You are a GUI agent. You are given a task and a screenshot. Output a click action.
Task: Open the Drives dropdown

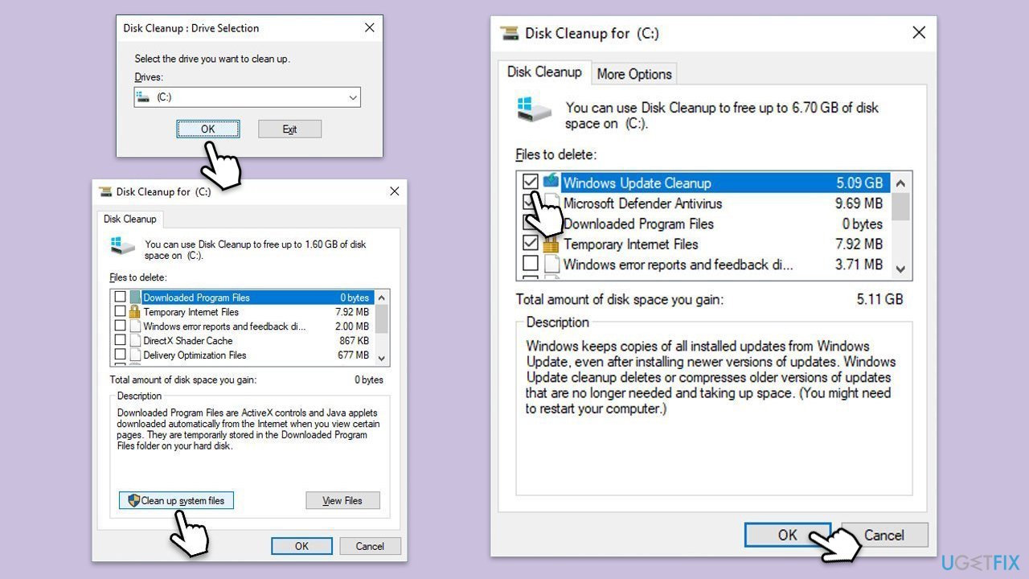tap(352, 96)
